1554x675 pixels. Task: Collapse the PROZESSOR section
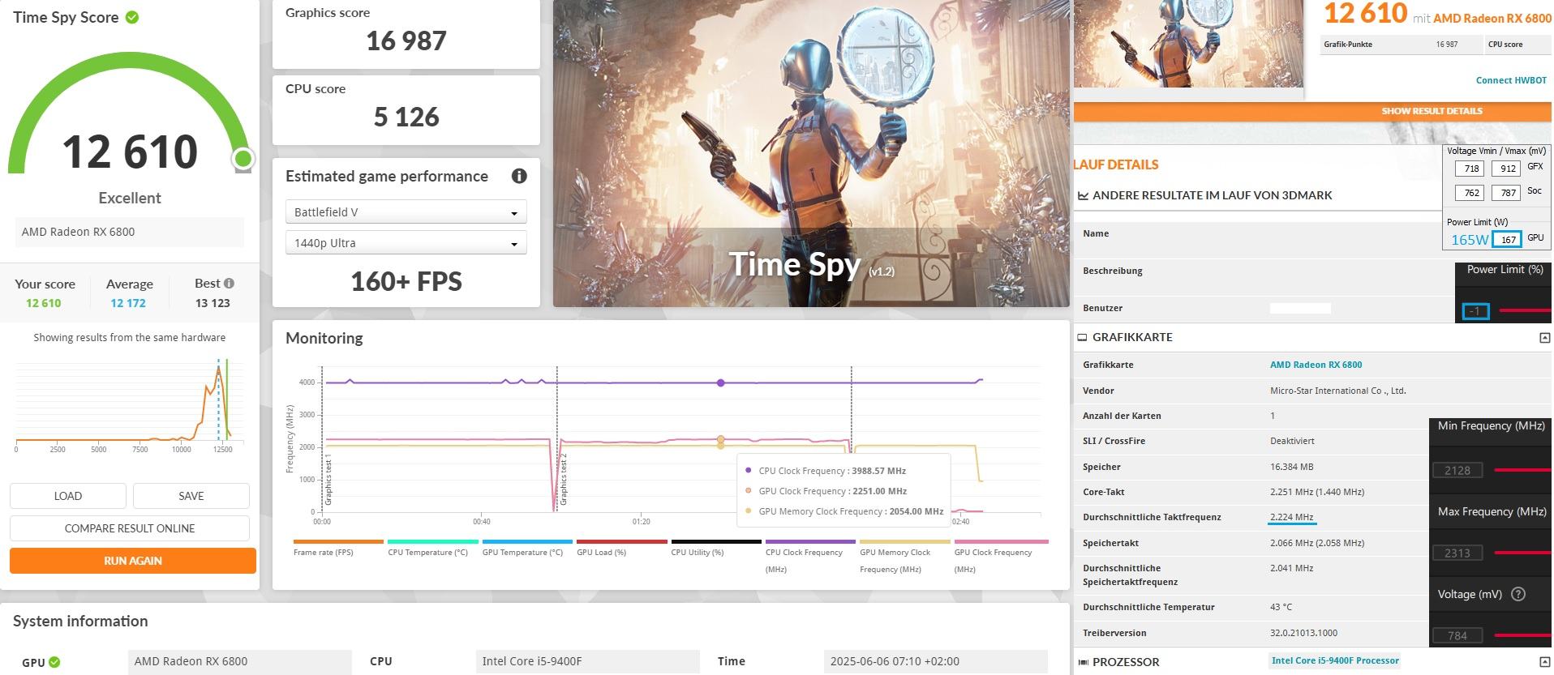click(1544, 662)
